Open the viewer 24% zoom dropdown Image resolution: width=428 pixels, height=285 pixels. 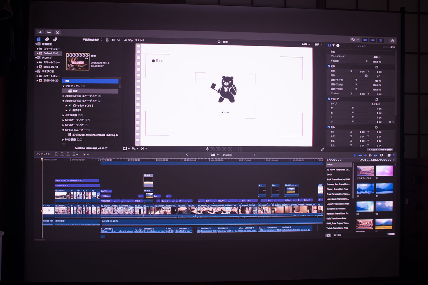306,44
